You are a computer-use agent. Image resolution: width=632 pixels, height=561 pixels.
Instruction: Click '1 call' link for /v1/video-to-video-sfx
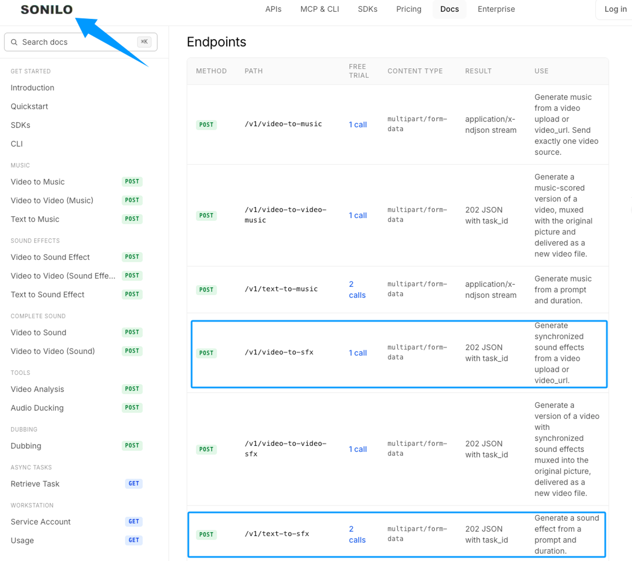point(358,449)
